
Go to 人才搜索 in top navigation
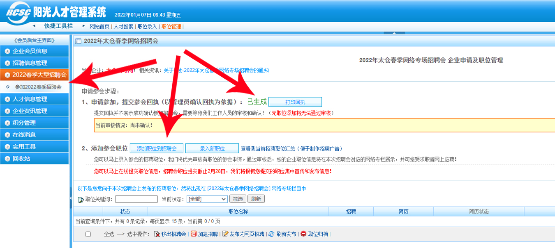pos(123,26)
